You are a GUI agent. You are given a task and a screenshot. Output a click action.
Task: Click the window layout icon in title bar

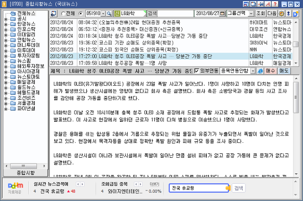[x=246, y=4]
